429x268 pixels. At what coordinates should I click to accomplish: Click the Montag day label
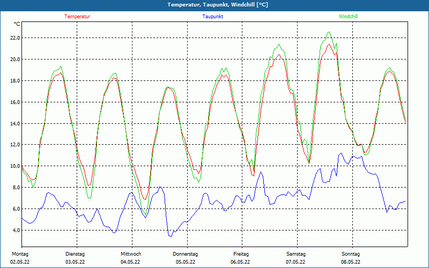coord(20,254)
